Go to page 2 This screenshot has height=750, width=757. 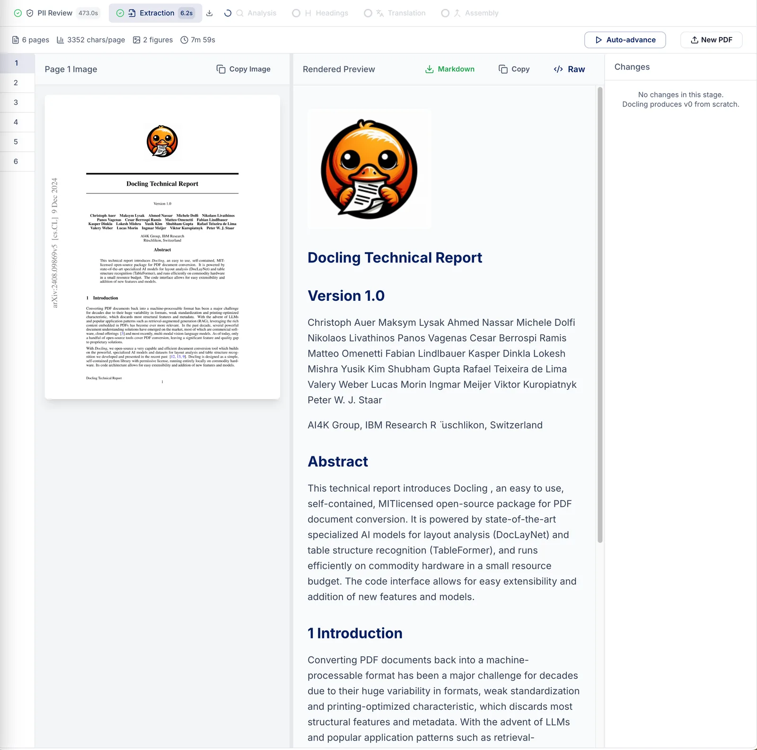coord(17,83)
